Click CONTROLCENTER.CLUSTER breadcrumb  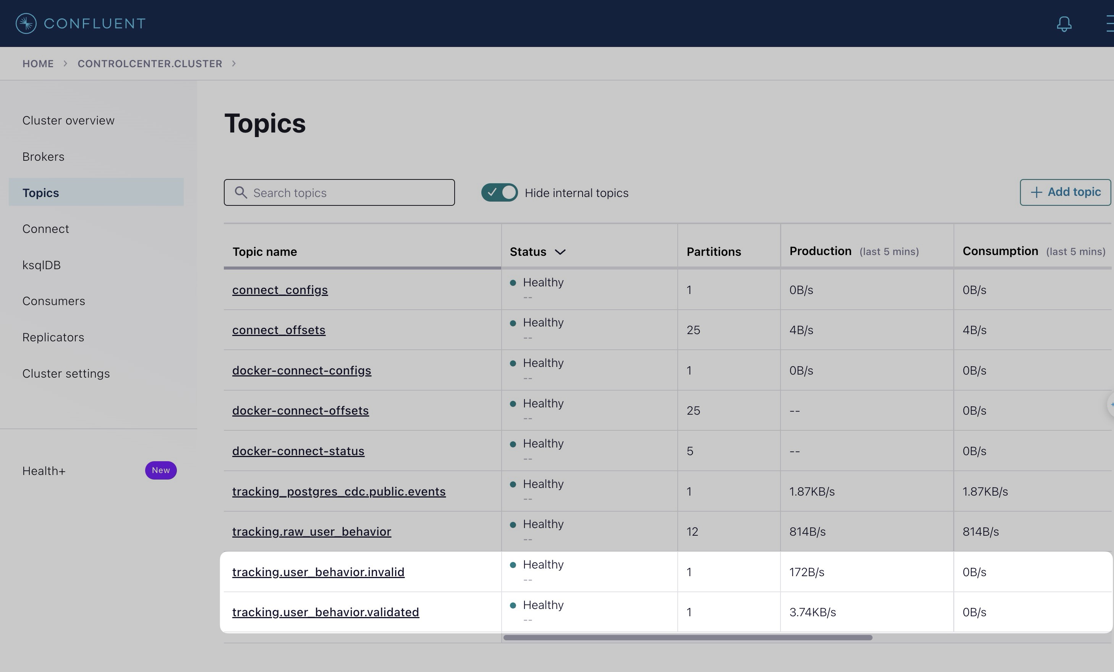(x=150, y=64)
